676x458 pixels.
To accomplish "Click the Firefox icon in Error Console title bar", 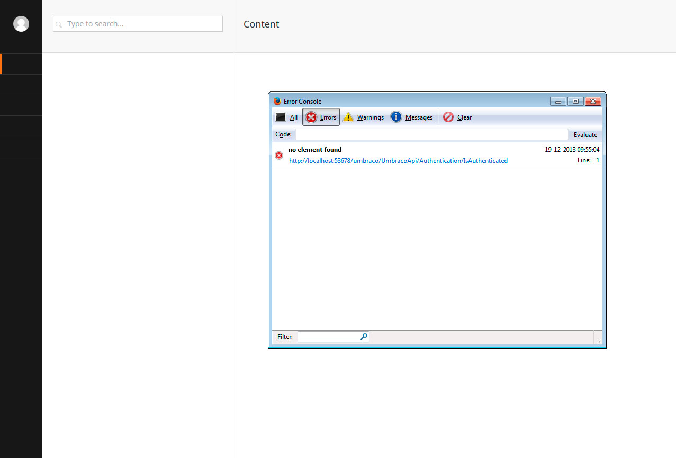I will [277, 101].
